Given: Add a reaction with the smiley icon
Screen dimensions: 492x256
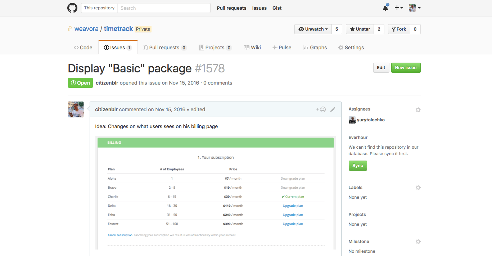Looking at the screenshot, I should pos(321,109).
